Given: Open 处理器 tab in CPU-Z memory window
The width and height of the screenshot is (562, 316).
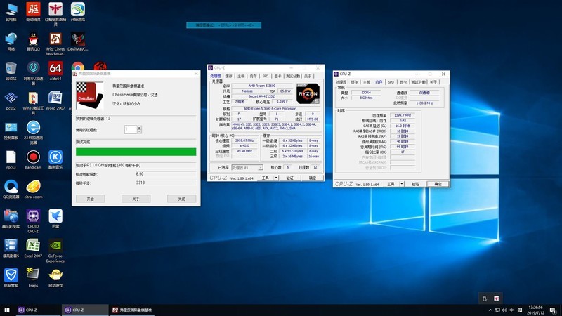Looking at the screenshot, I should [341, 82].
